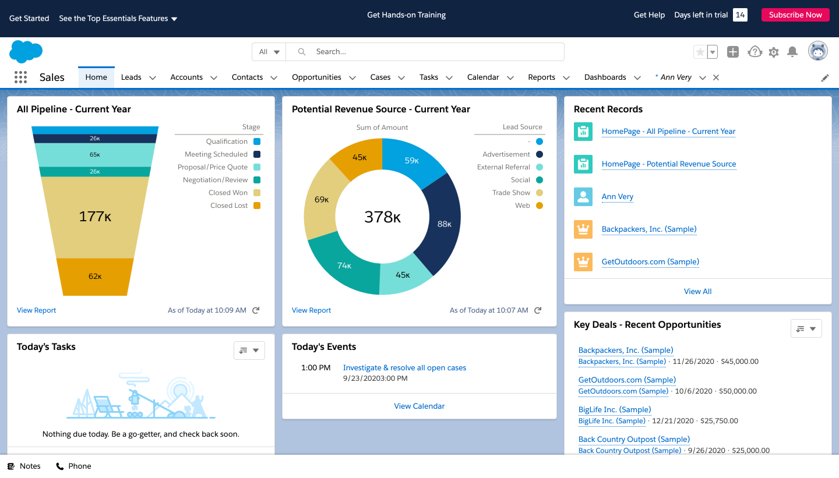Viewport: 839px width, 478px height.
Task: Open the Leads tab
Action: [x=131, y=77]
